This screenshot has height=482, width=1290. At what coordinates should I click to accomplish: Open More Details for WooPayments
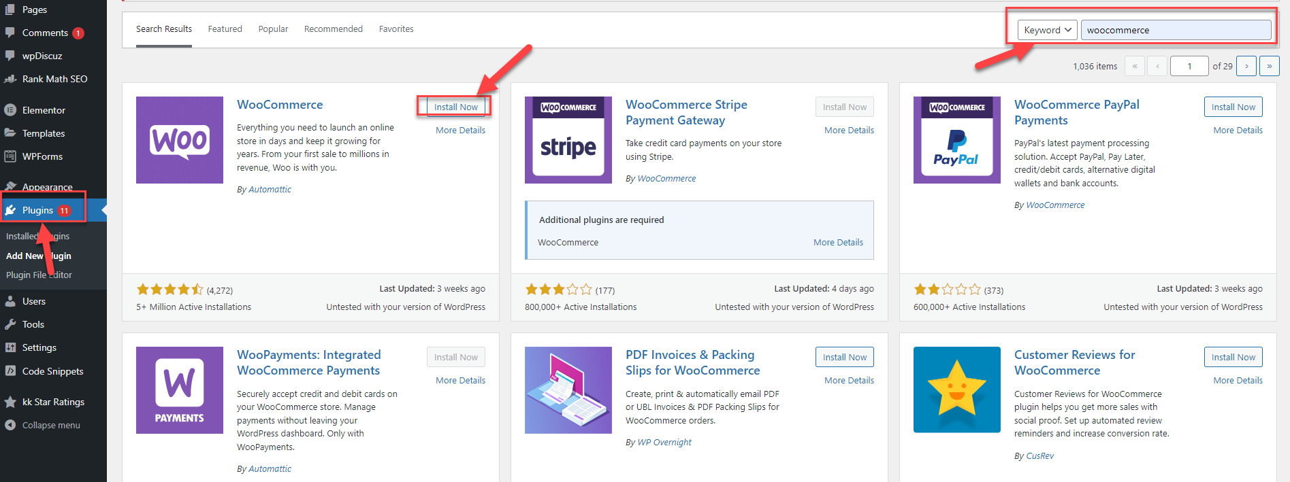[460, 380]
